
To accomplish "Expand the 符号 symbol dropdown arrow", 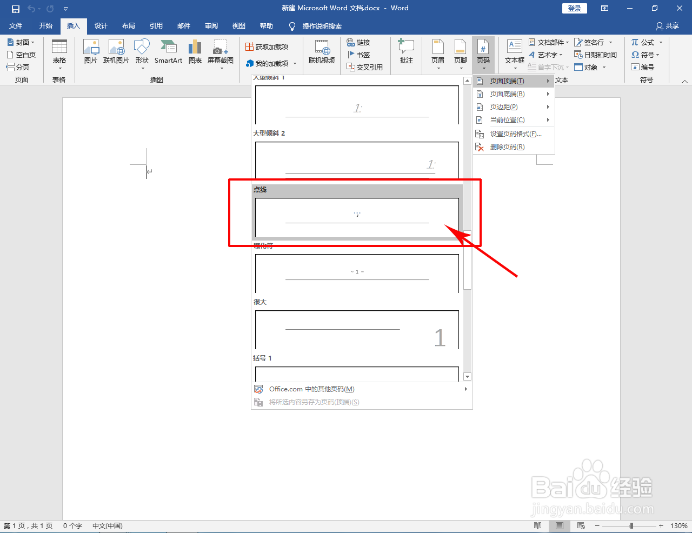I will 659,55.
